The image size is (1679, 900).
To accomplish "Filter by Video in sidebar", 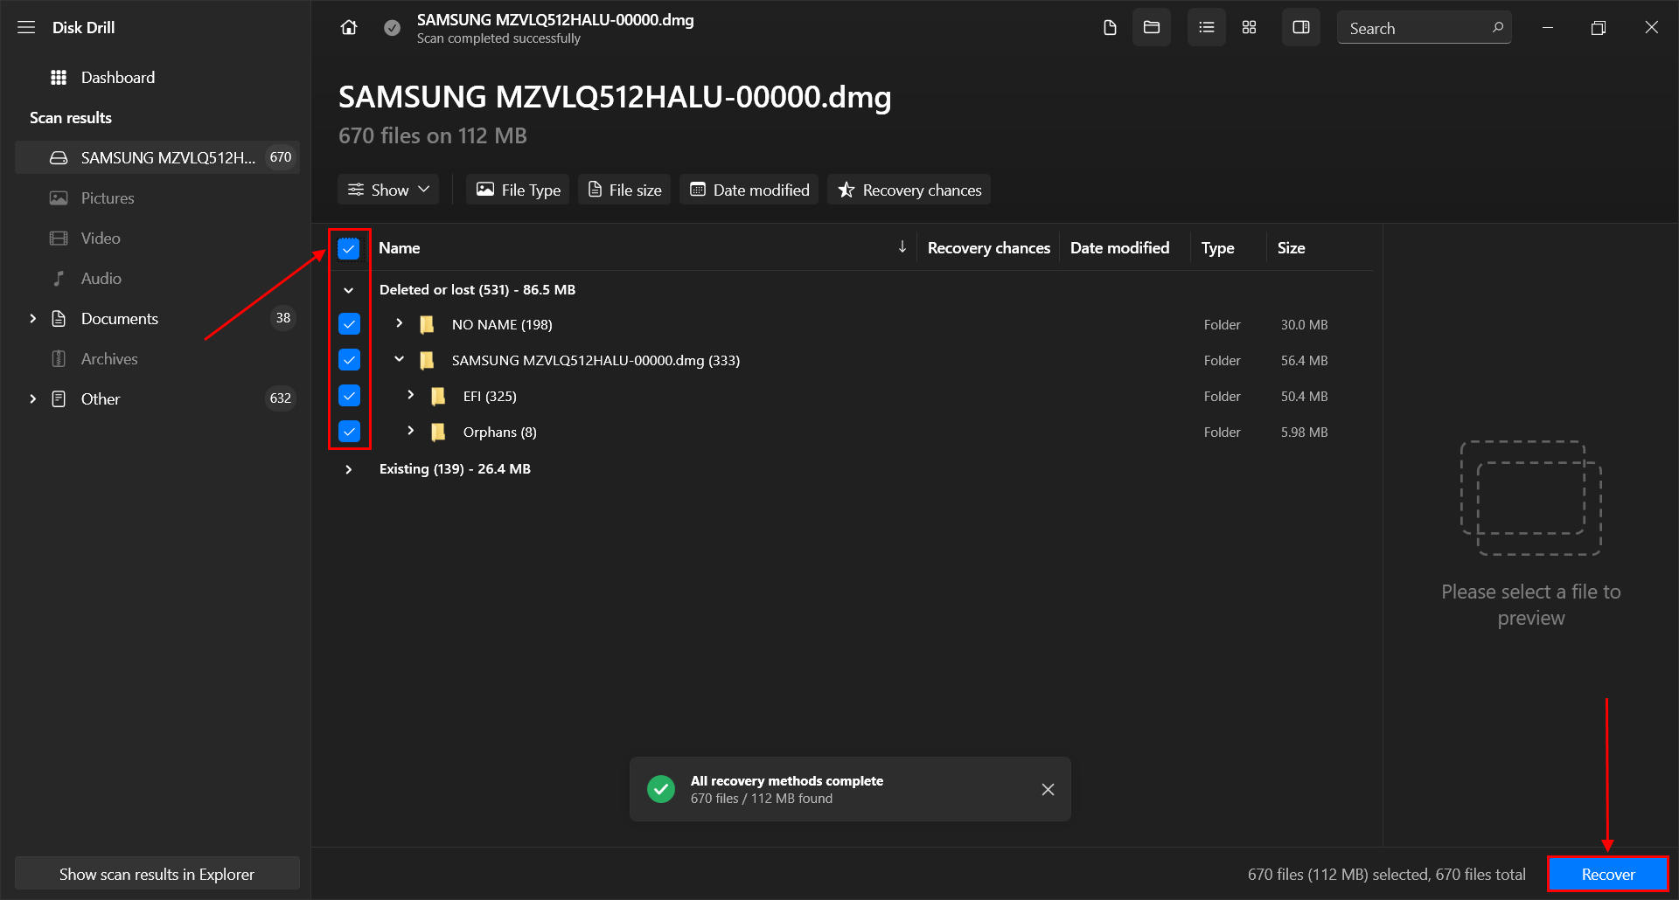I will tap(101, 239).
